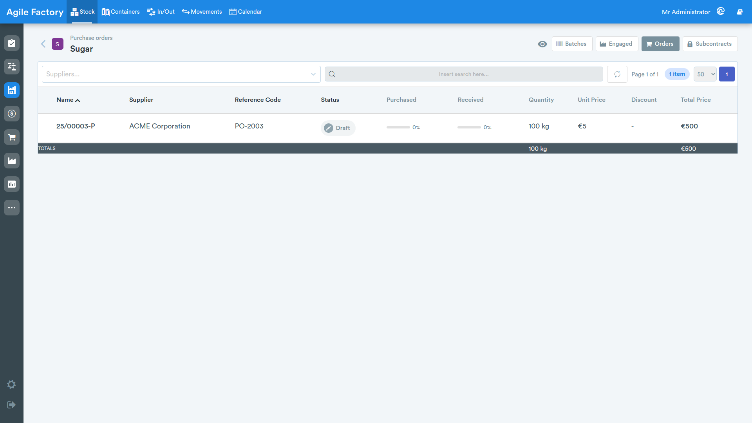The height and width of the screenshot is (423, 752).
Task: Click reference code PO-2003
Action: (x=249, y=126)
